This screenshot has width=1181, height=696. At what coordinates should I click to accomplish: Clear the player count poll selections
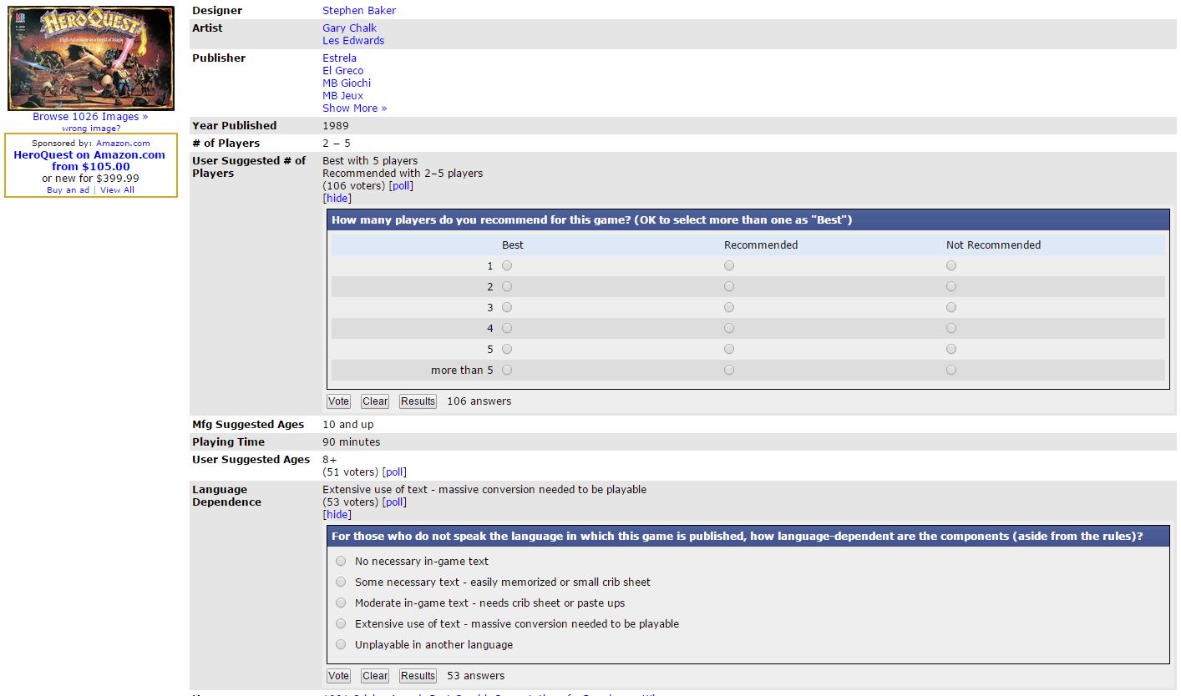[x=375, y=401]
